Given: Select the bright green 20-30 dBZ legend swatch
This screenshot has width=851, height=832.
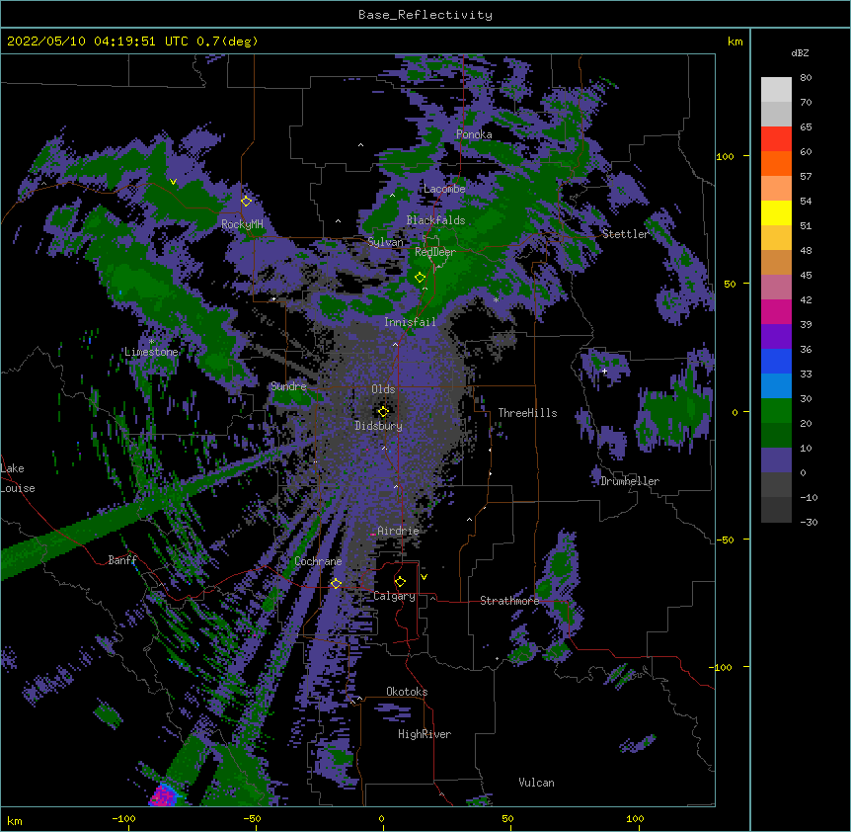Looking at the screenshot, I should point(776,411).
